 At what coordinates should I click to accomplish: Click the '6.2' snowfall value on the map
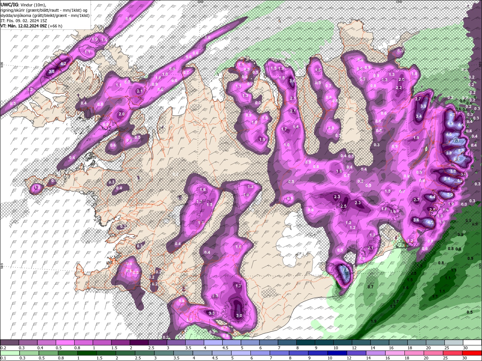pos(457,159)
